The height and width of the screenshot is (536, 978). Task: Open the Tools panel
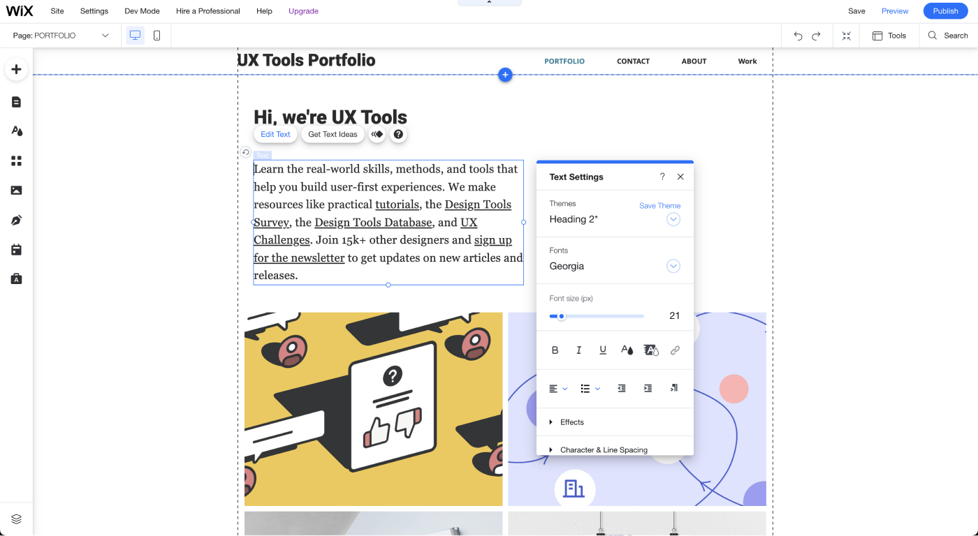coord(889,36)
